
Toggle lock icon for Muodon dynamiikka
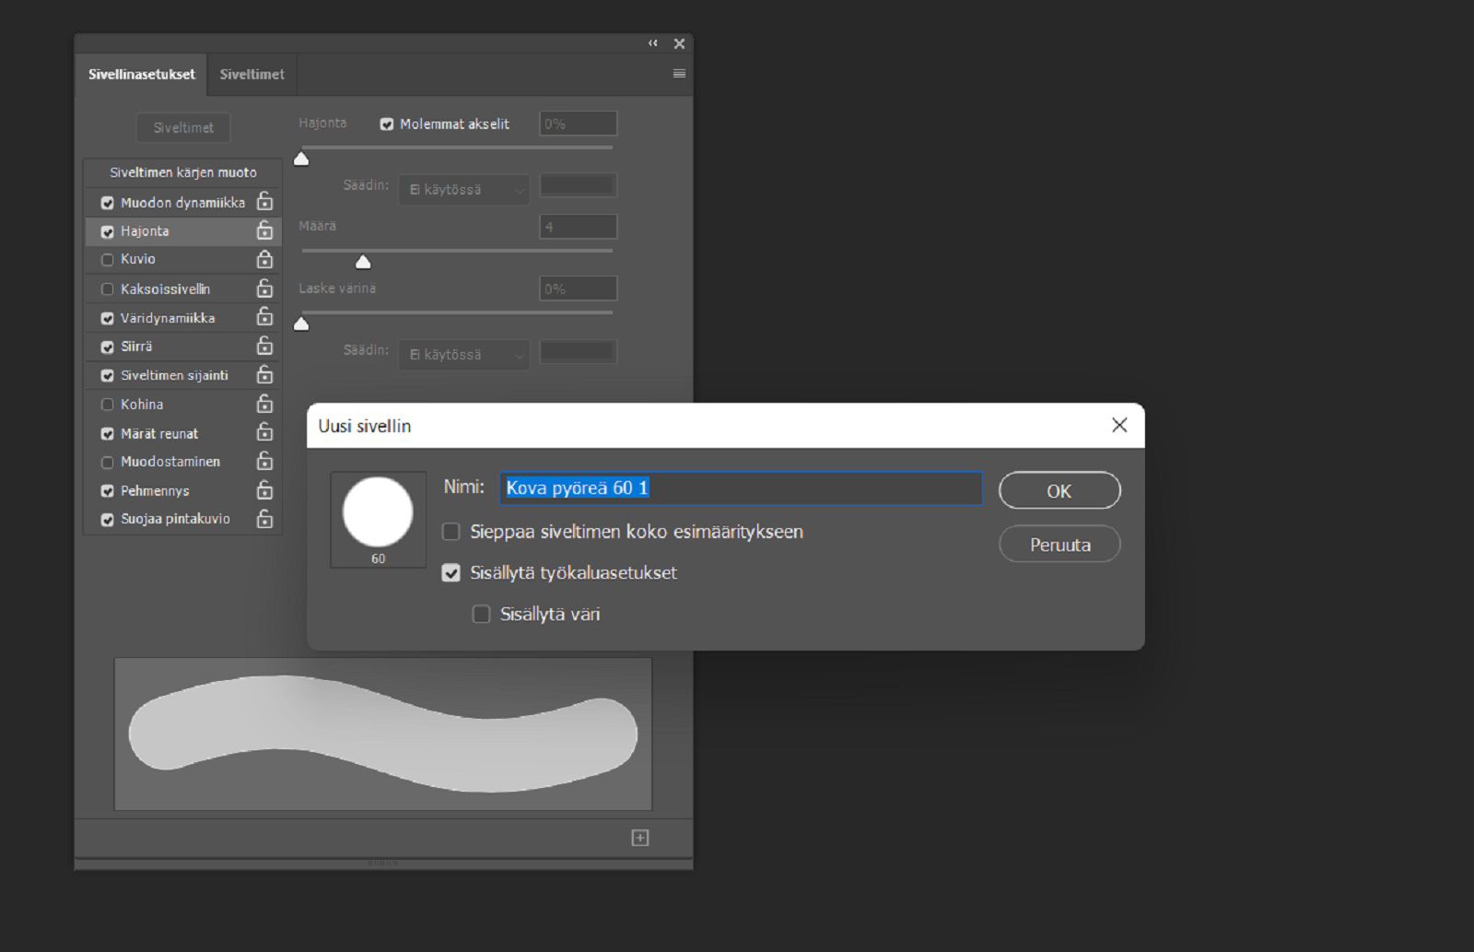[264, 201]
